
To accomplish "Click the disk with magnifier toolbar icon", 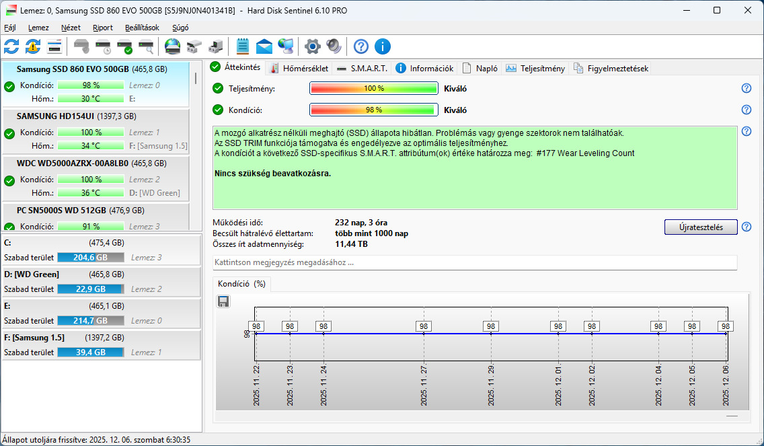I will [146, 46].
